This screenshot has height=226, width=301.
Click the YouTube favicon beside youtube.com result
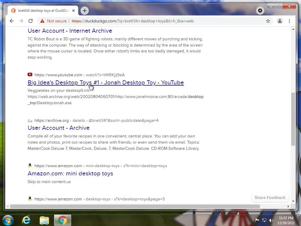click(30, 74)
